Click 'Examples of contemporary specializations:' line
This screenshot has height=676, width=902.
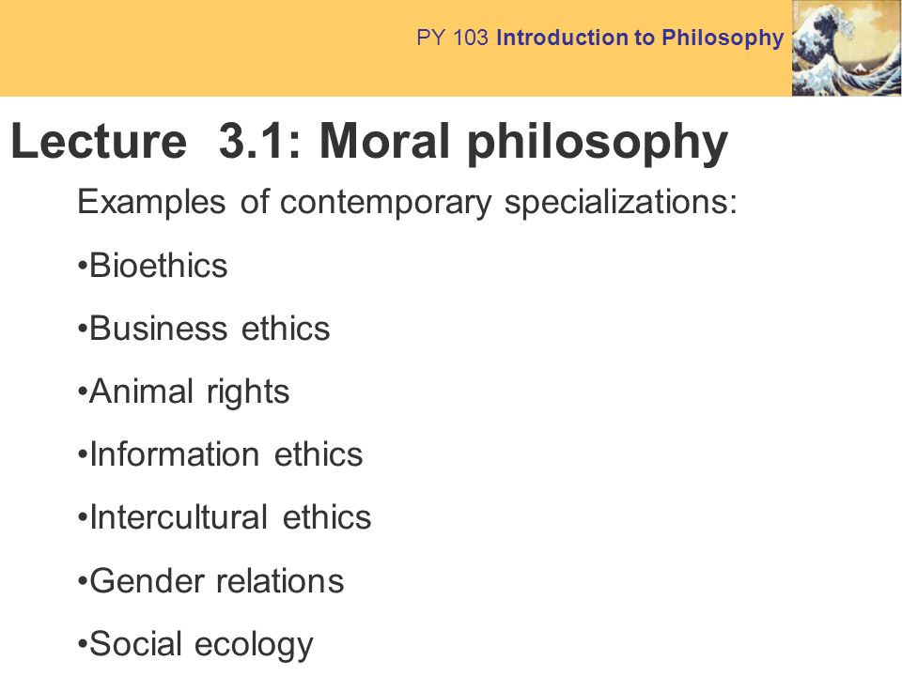coord(407,203)
